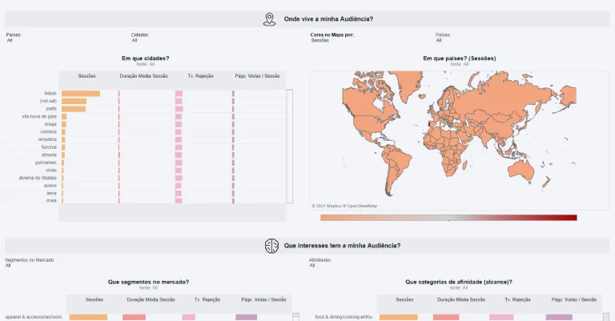Select the lisbon row label
Screen dimensions: 615x321
click(50, 94)
